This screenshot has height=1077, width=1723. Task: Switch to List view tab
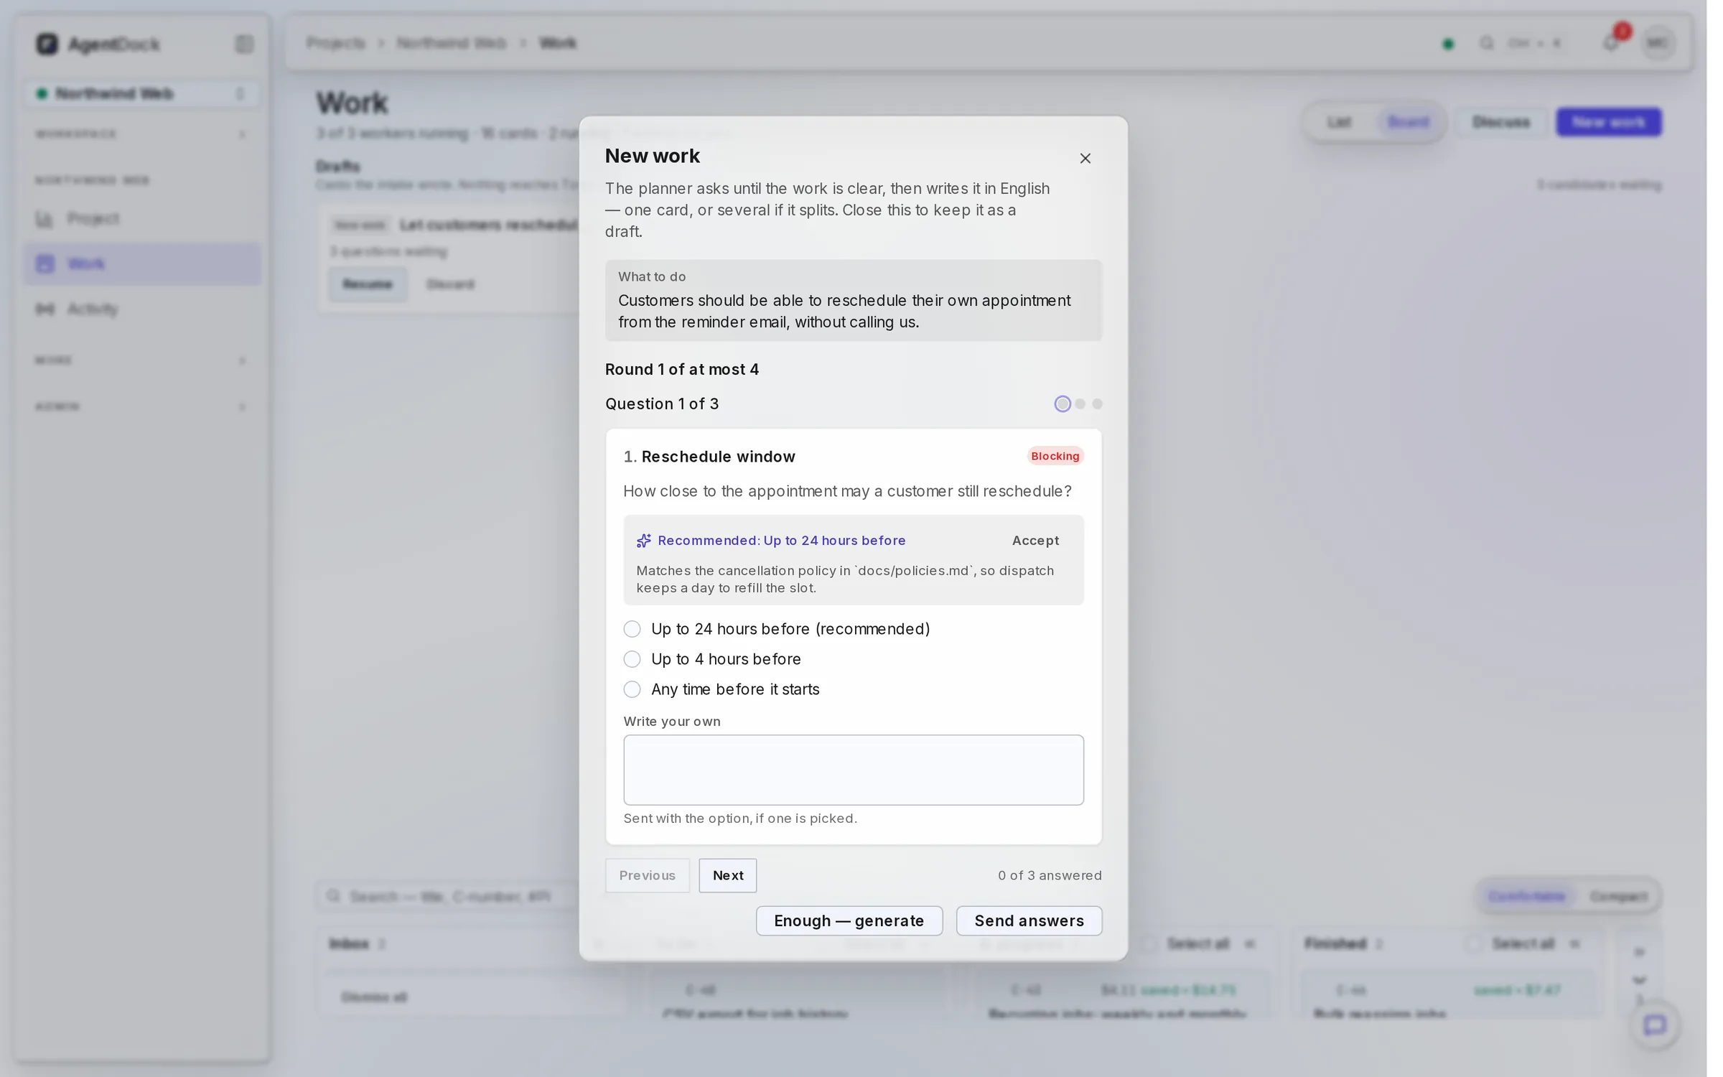point(1339,122)
